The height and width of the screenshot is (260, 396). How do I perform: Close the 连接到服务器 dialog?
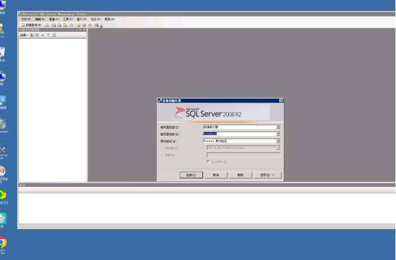[x=281, y=100]
